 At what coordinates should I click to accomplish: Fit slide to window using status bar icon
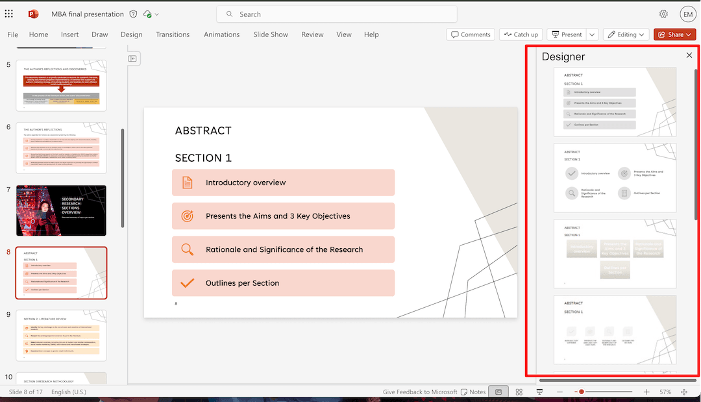coord(683,392)
